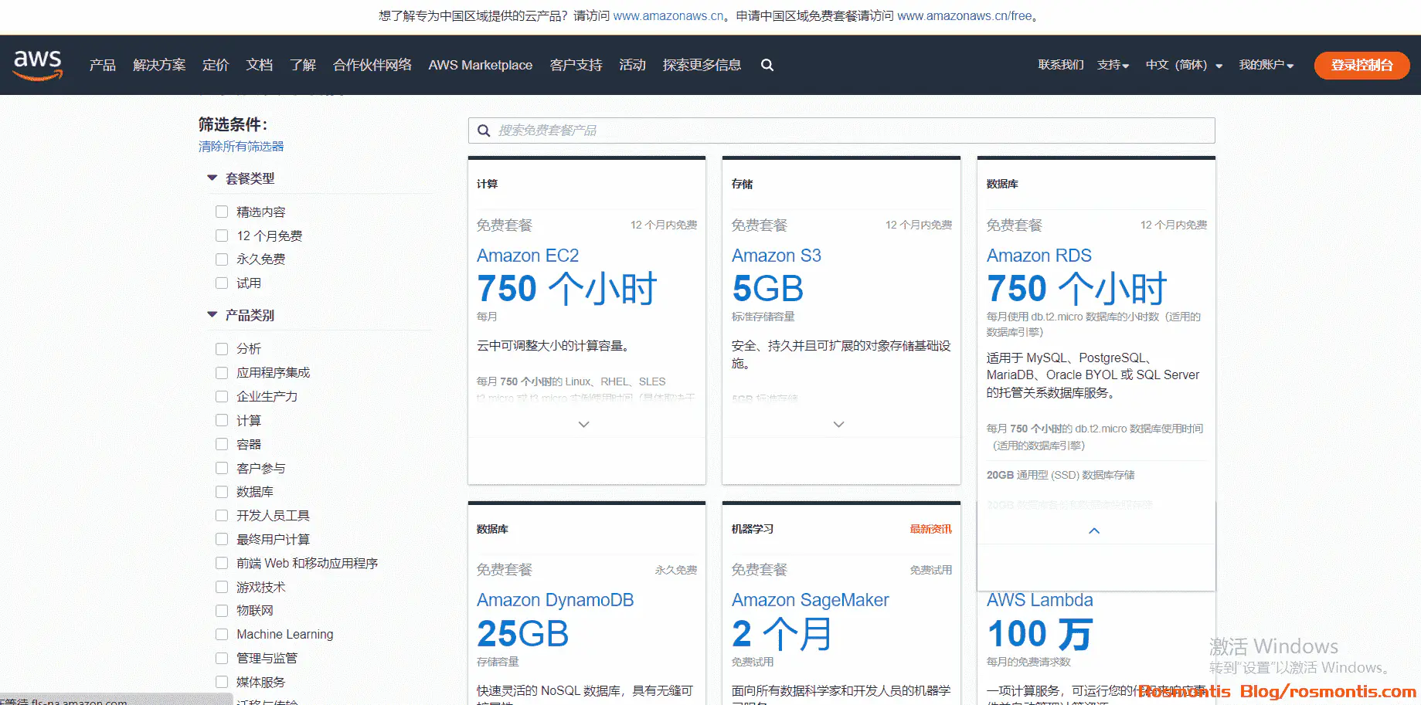Visit the www.amazonaws.cn link
This screenshot has height=705, width=1421.
(x=668, y=15)
